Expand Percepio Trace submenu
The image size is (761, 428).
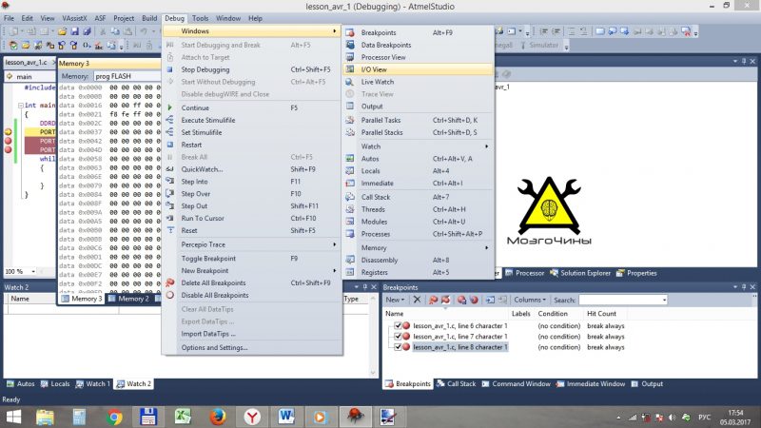(x=252, y=244)
